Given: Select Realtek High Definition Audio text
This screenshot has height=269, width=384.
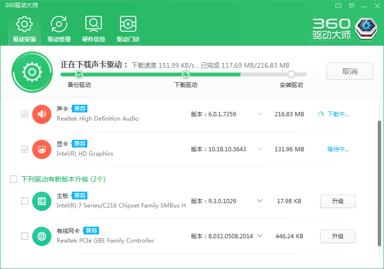Looking at the screenshot, I should [x=97, y=119].
